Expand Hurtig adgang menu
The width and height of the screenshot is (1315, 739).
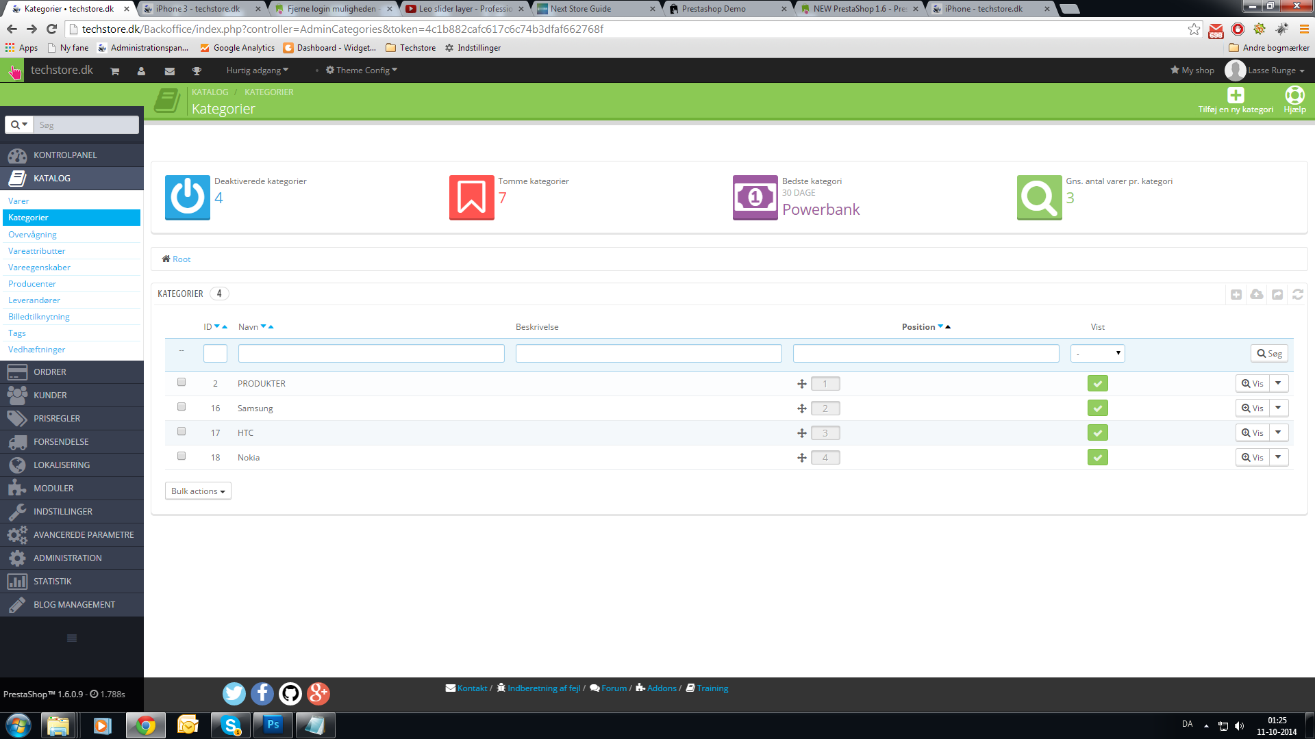click(x=257, y=70)
